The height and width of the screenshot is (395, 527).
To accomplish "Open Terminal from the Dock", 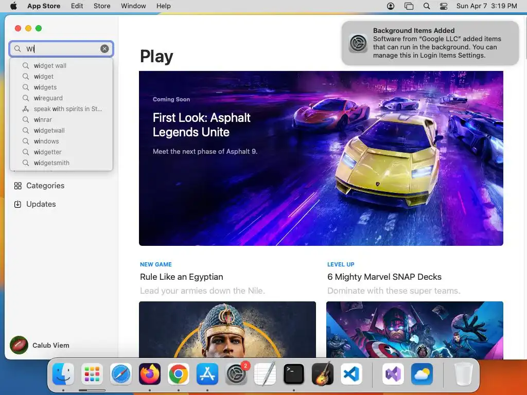I will pyautogui.click(x=294, y=374).
